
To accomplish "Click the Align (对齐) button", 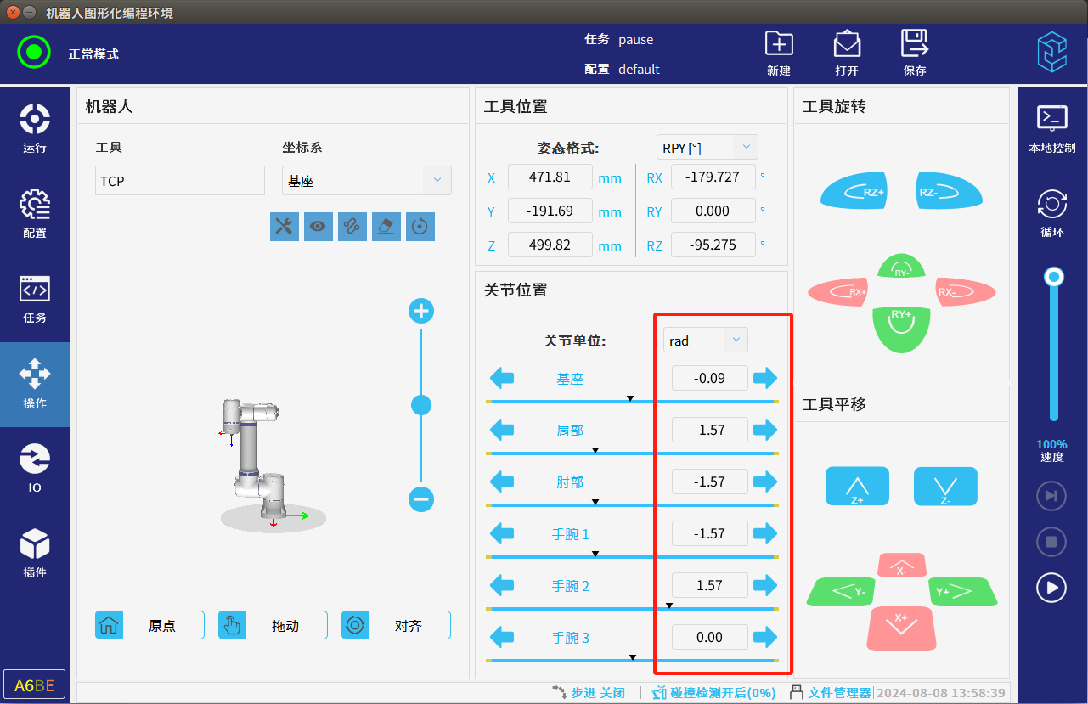I will click(x=396, y=626).
